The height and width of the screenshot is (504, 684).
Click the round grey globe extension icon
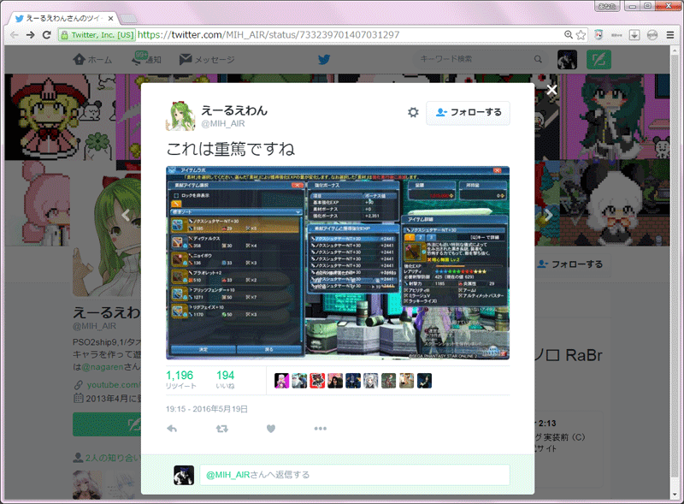click(x=652, y=35)
